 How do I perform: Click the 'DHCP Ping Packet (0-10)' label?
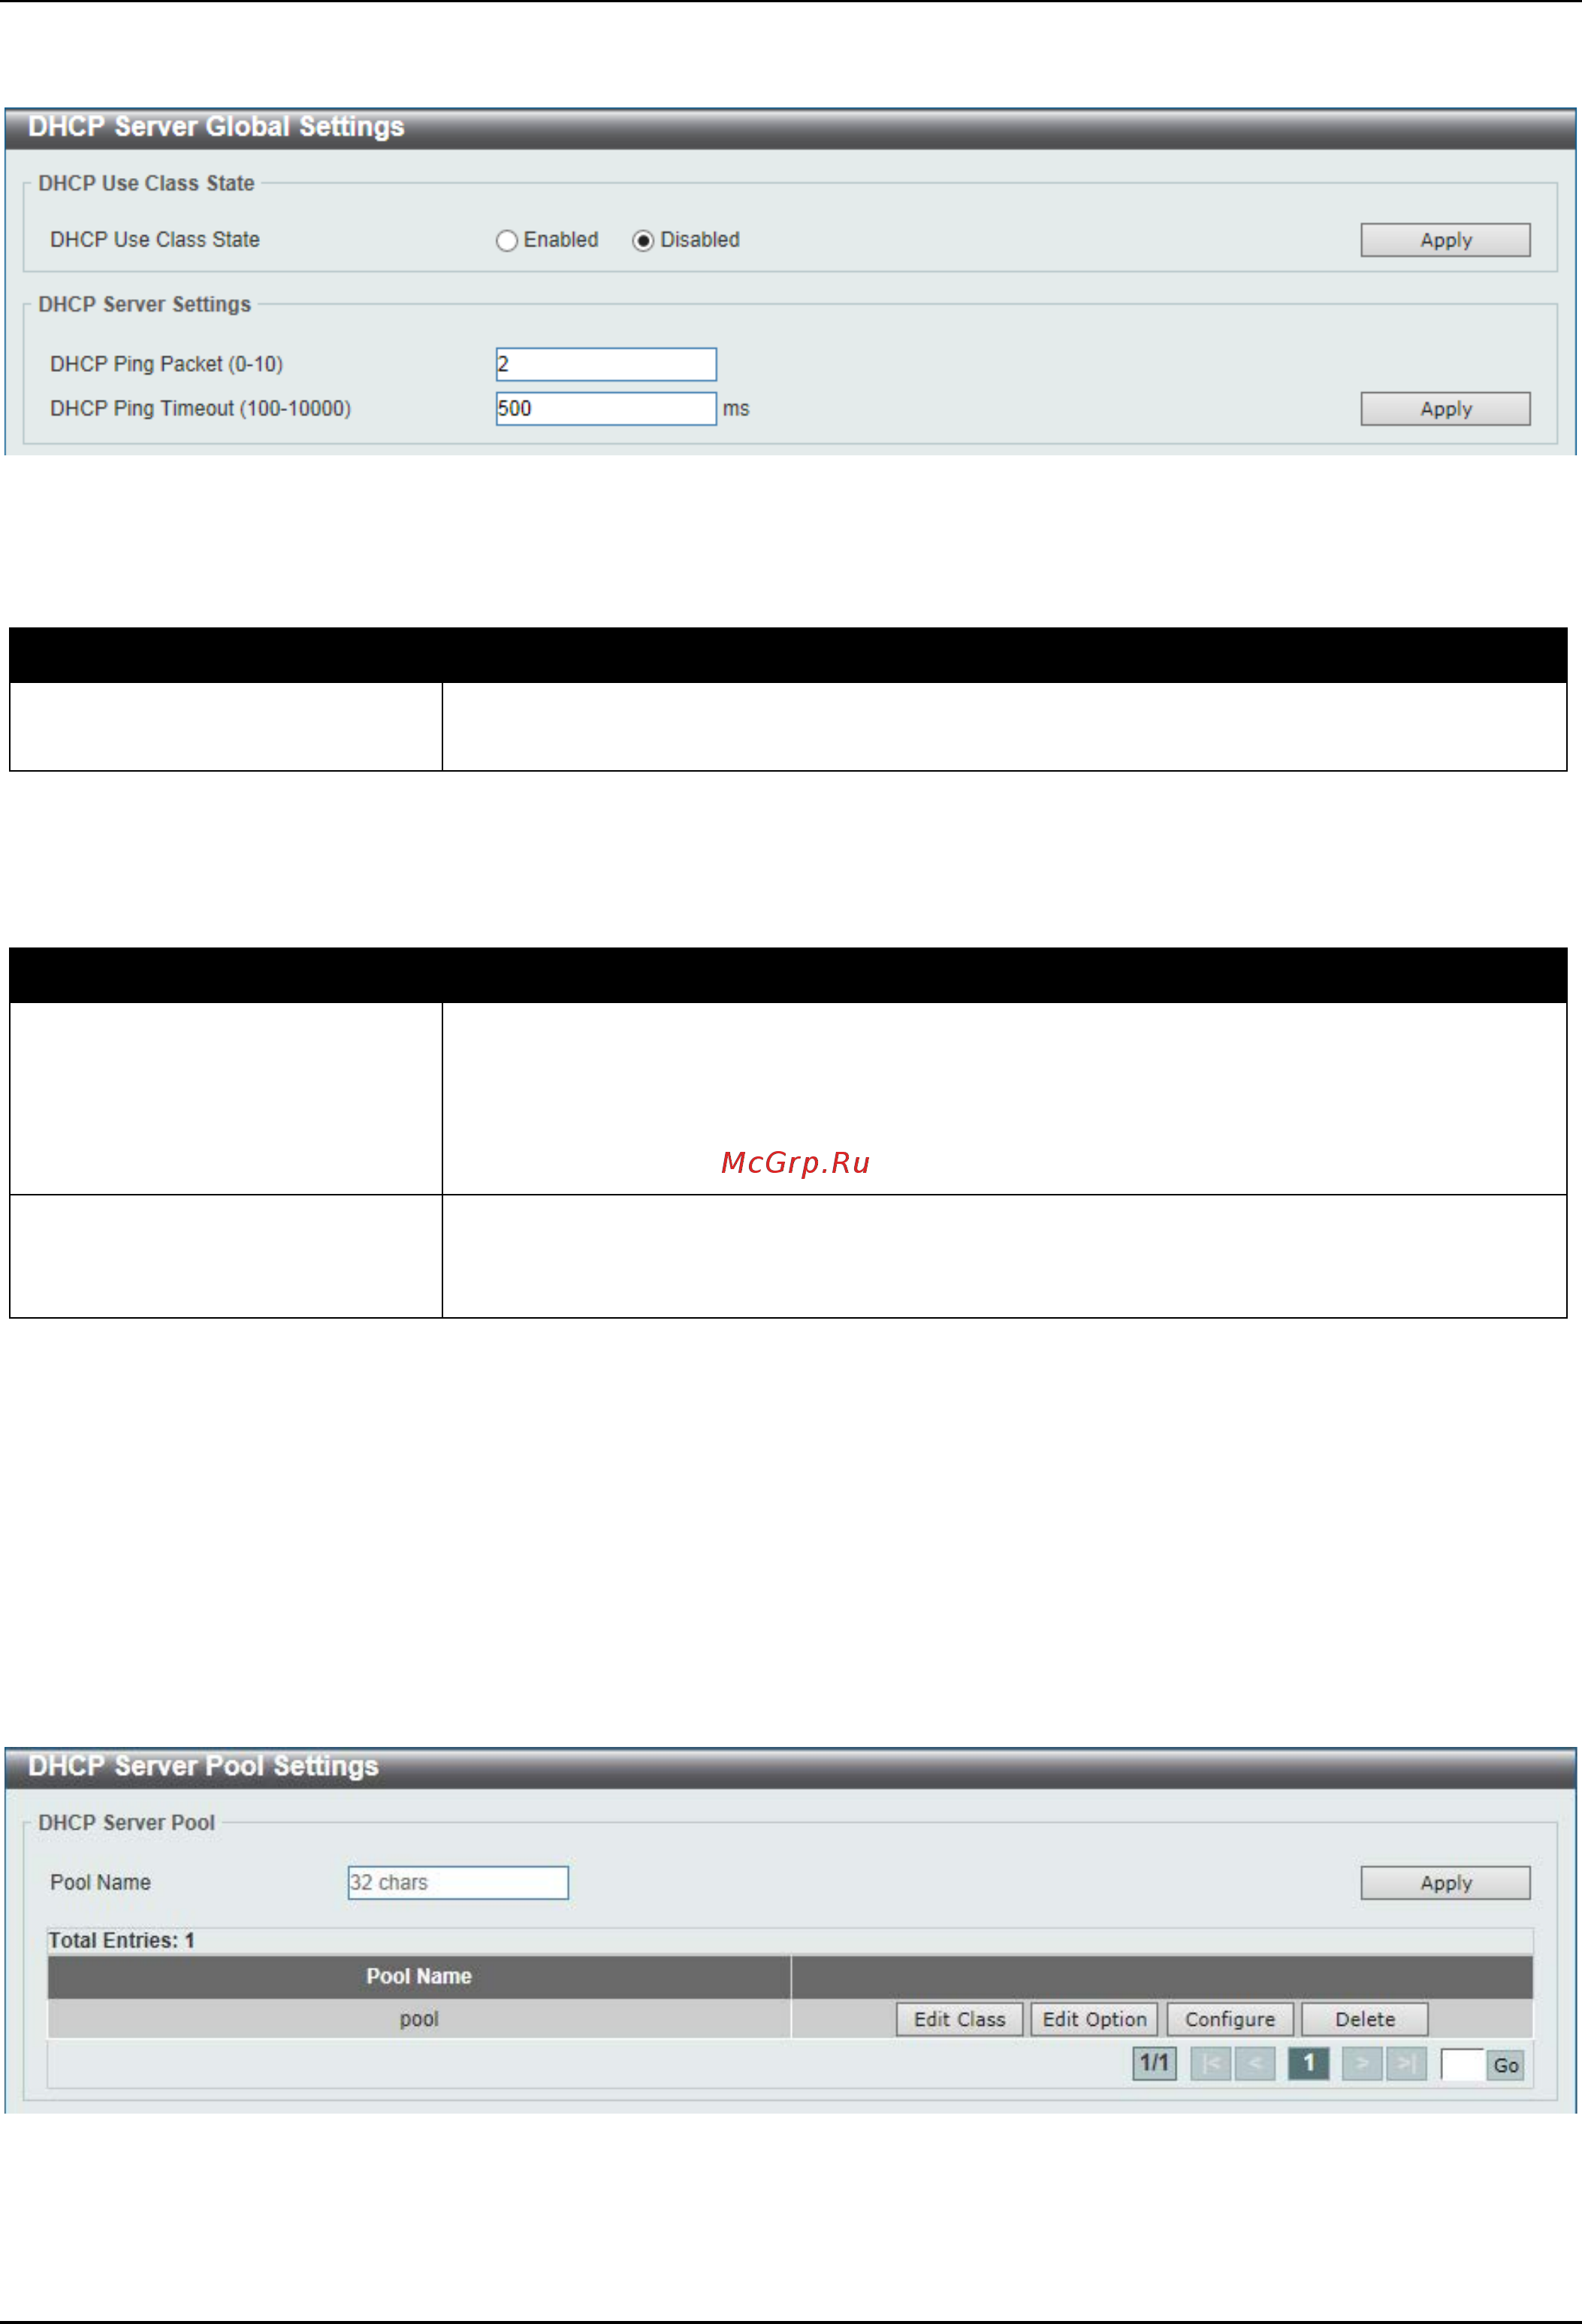coord(166,364)
